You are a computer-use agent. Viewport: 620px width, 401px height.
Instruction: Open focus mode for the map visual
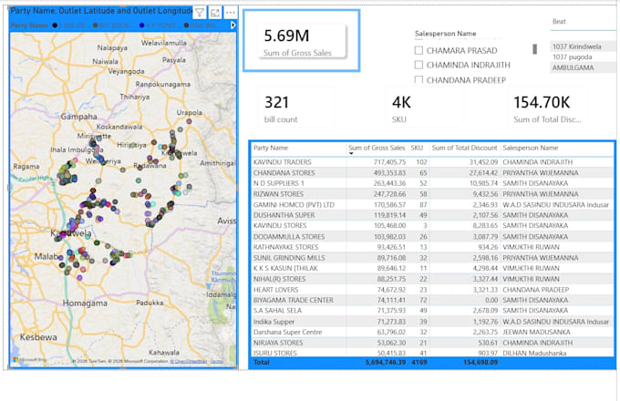[x=215, y=13]
